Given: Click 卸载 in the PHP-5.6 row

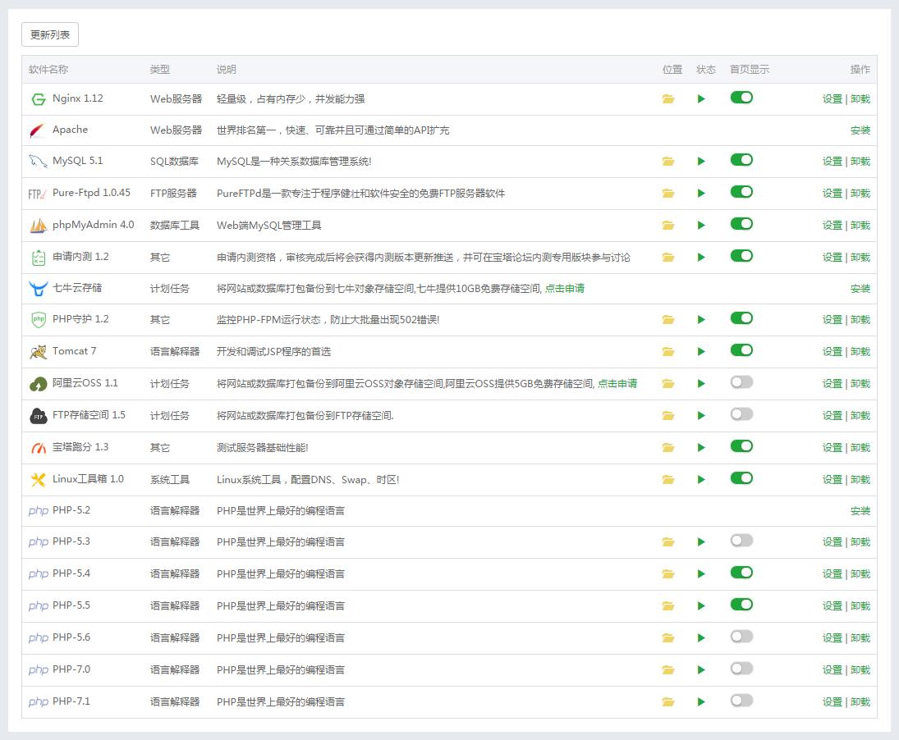Looking at the screenshot, I should [860, 637].
